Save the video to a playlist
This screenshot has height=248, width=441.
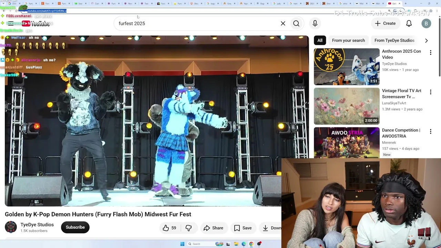tap(243, 228)
